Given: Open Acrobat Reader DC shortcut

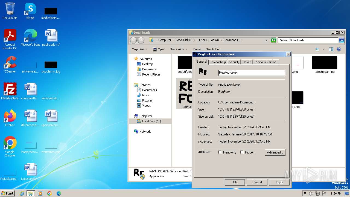Looking at the screenshot, I should coord(10,39).
